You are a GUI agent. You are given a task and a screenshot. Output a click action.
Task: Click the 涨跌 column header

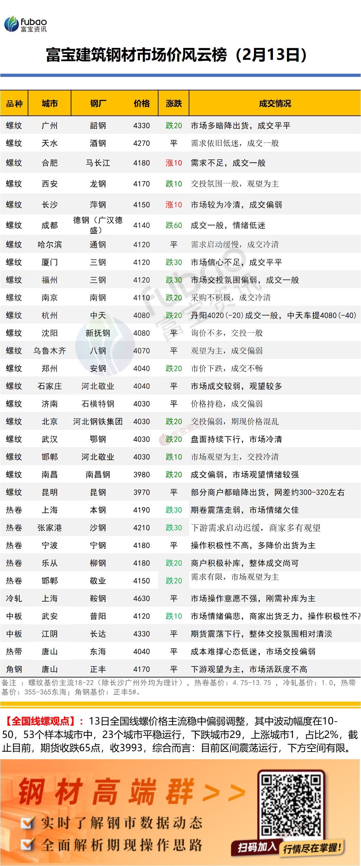tap(174, 104)
